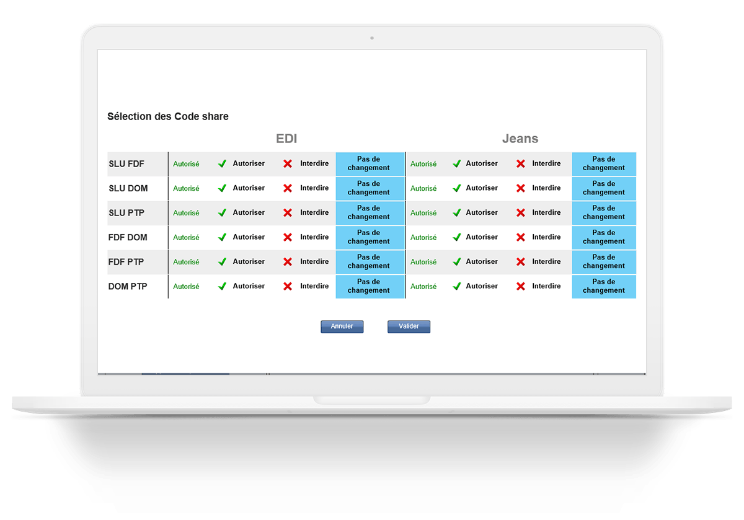The height and width of the screenshot is (520, 744).
Task: Select Pas de changement for SLU DOM Jeans
Action: [604, 188]
